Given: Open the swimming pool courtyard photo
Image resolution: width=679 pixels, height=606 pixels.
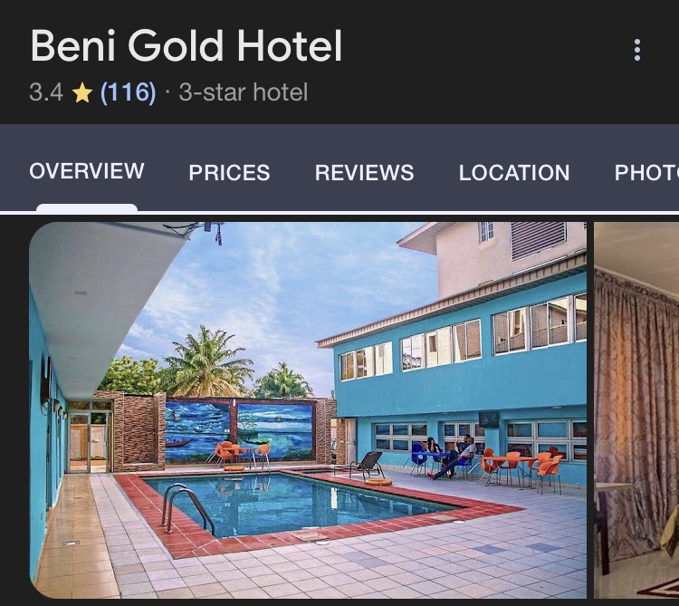Looking at the screenshot, I should [x=308, y=409].
